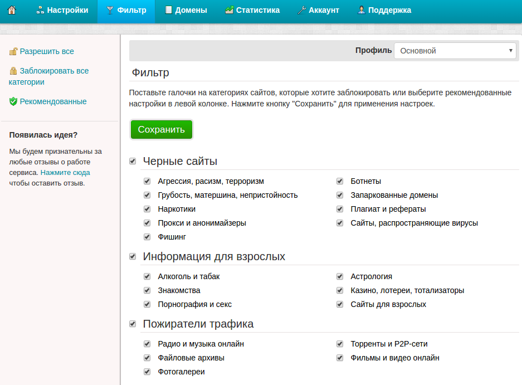522x385 pixels.
Task: Toggle Торренты и P2P-сети checkbox
Action: point(340,344)
